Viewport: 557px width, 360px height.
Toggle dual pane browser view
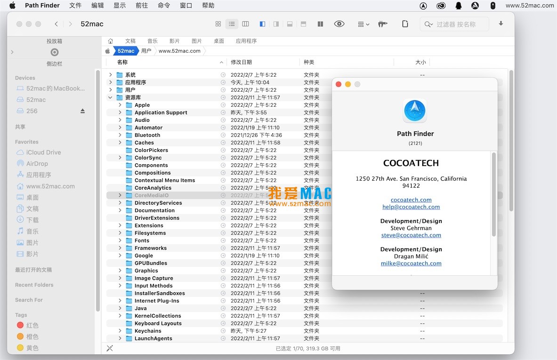pos(321,24)
